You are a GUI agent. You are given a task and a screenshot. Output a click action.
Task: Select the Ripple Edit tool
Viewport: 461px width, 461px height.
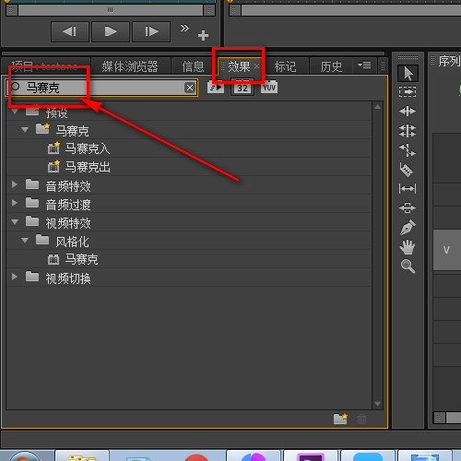(x=408, y=111)
